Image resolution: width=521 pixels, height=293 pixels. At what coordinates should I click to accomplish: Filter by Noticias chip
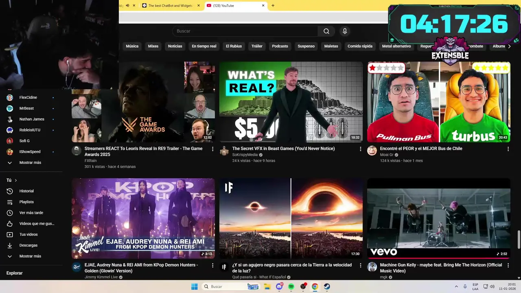(175, 46)
